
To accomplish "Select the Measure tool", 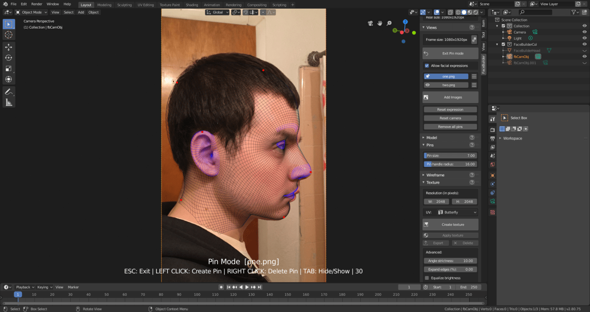I will click(9, 102).
